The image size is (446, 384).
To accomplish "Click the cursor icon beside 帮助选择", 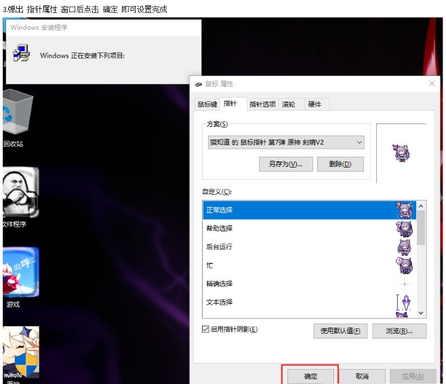I will click(x=404, y=229).
